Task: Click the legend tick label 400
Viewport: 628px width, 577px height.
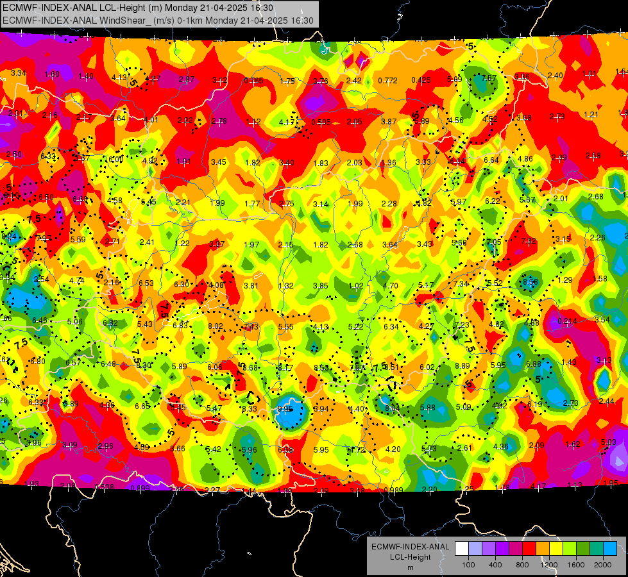Action: (495, 565)
